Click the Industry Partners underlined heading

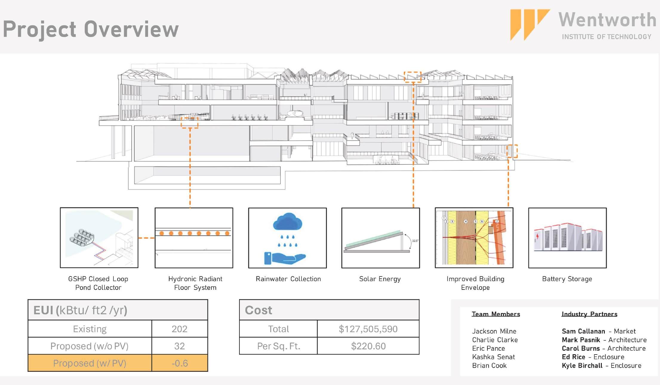589,314
